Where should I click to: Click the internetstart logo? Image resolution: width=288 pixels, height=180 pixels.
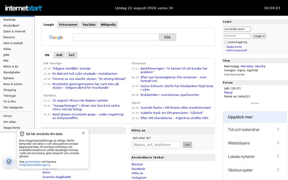click(x=23, y=8)
